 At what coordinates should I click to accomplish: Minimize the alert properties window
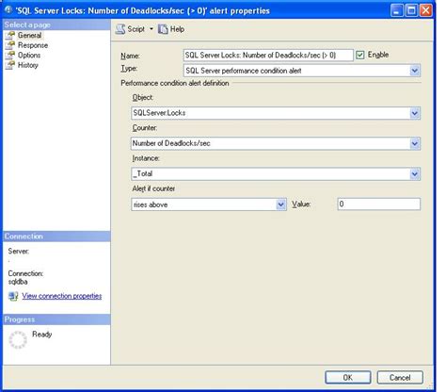[396, 10]
